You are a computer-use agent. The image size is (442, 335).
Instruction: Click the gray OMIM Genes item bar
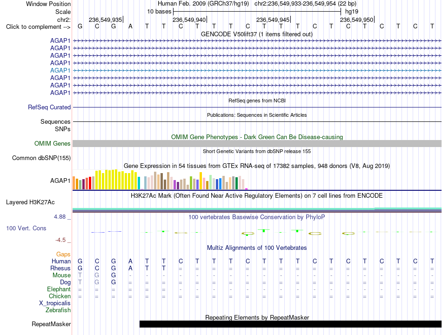257,143
